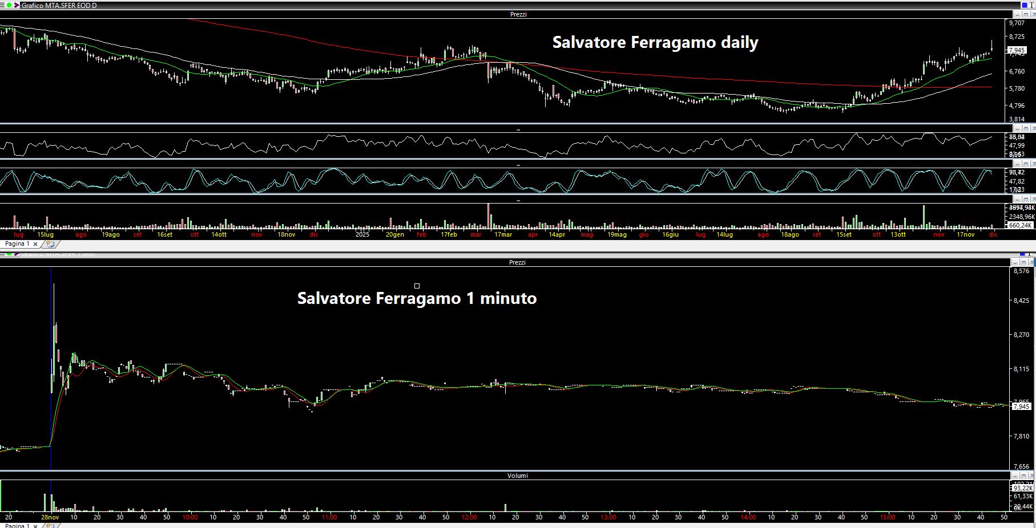1036x528 pixels.
Task: Click the Prezzi header of the 1-minute chart
Action: tap(517, 262)
